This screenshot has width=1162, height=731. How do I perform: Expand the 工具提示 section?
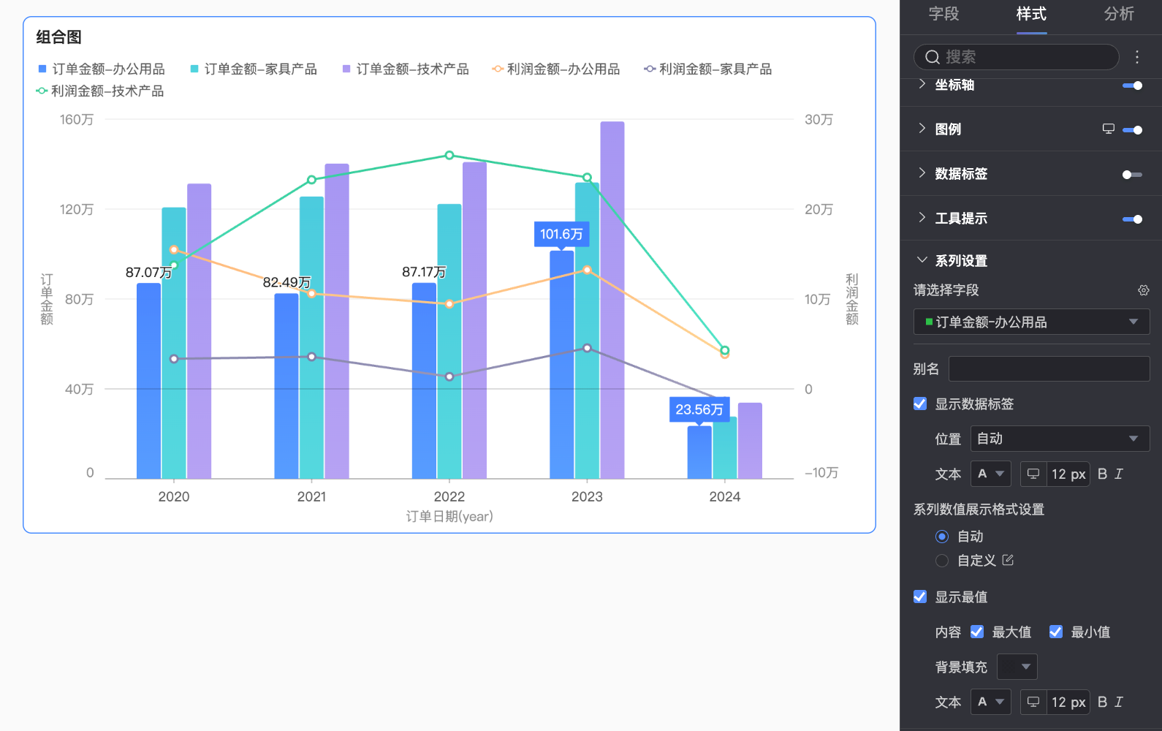(x=922, y=217)
